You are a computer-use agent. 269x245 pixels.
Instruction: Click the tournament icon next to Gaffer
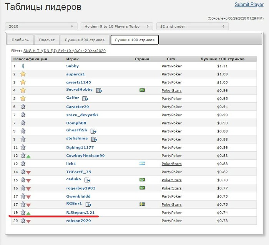coord(85,98)
